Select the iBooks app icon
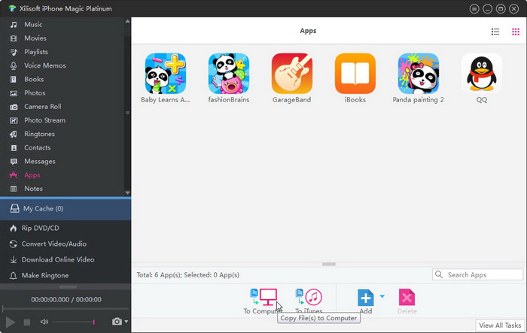The height and width of the screenshot is (333, 527). tap(355, 73)
